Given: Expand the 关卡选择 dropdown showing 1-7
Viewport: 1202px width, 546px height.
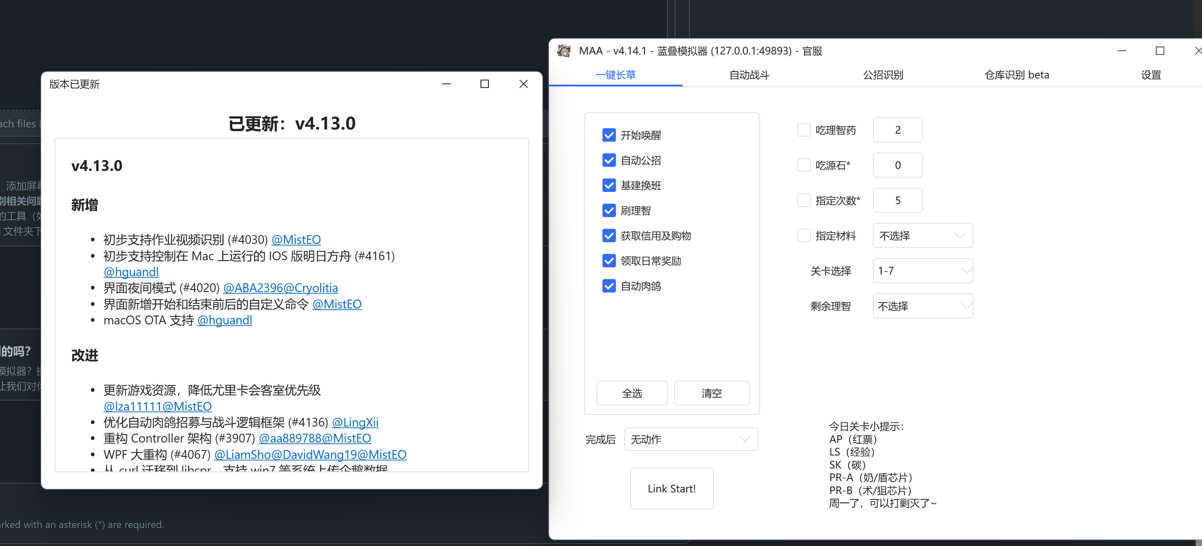Looking at the screenshot, I should (922, 271).
